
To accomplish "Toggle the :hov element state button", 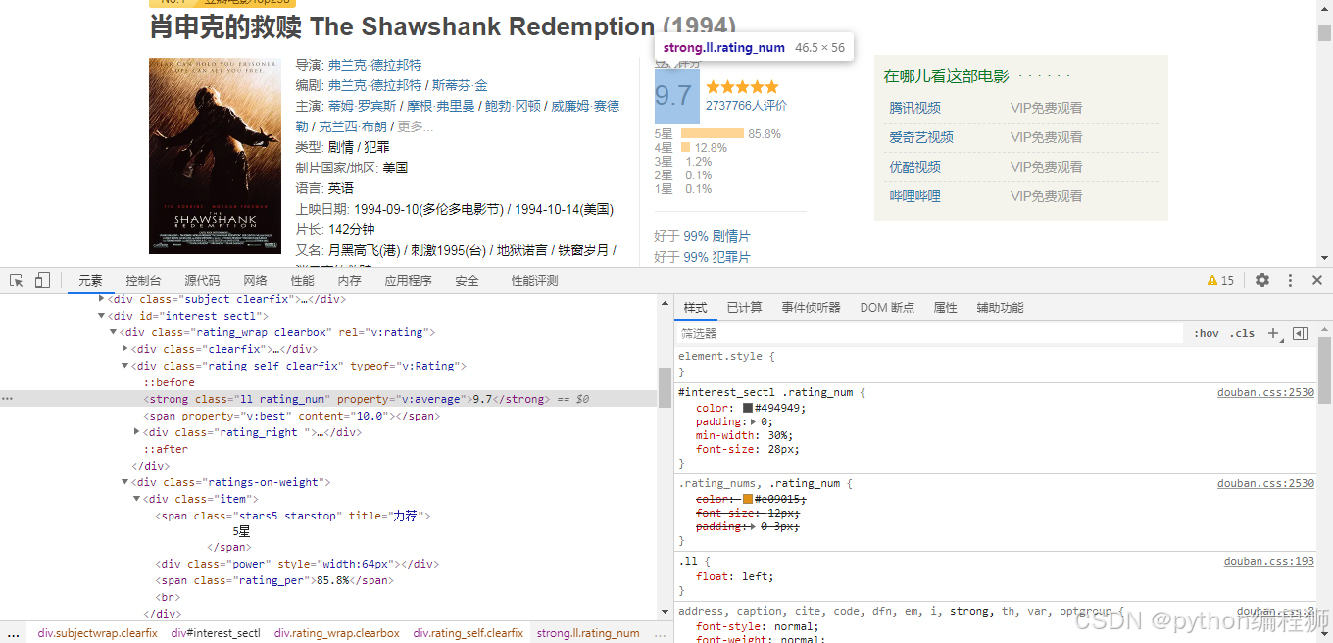I will (x=1207, y=333).
